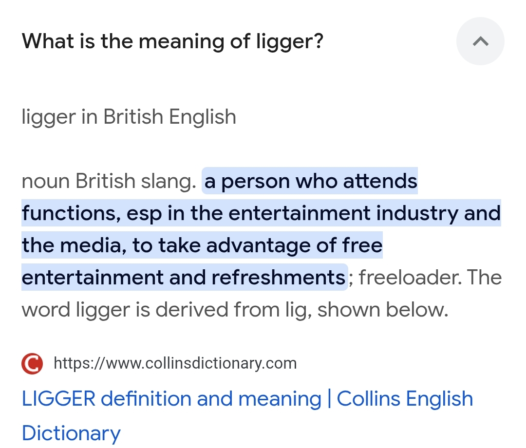
Task: Click 'British English' in the subheading
Action: pyautogui.click(x=169, y=117)
